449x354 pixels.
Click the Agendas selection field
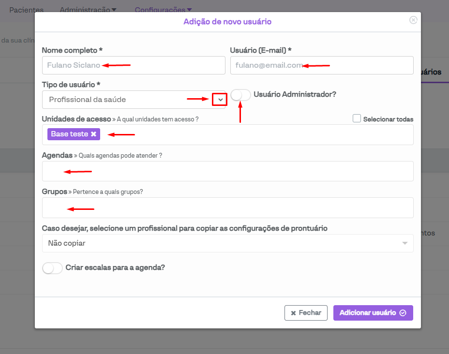[x=227, y=171]
